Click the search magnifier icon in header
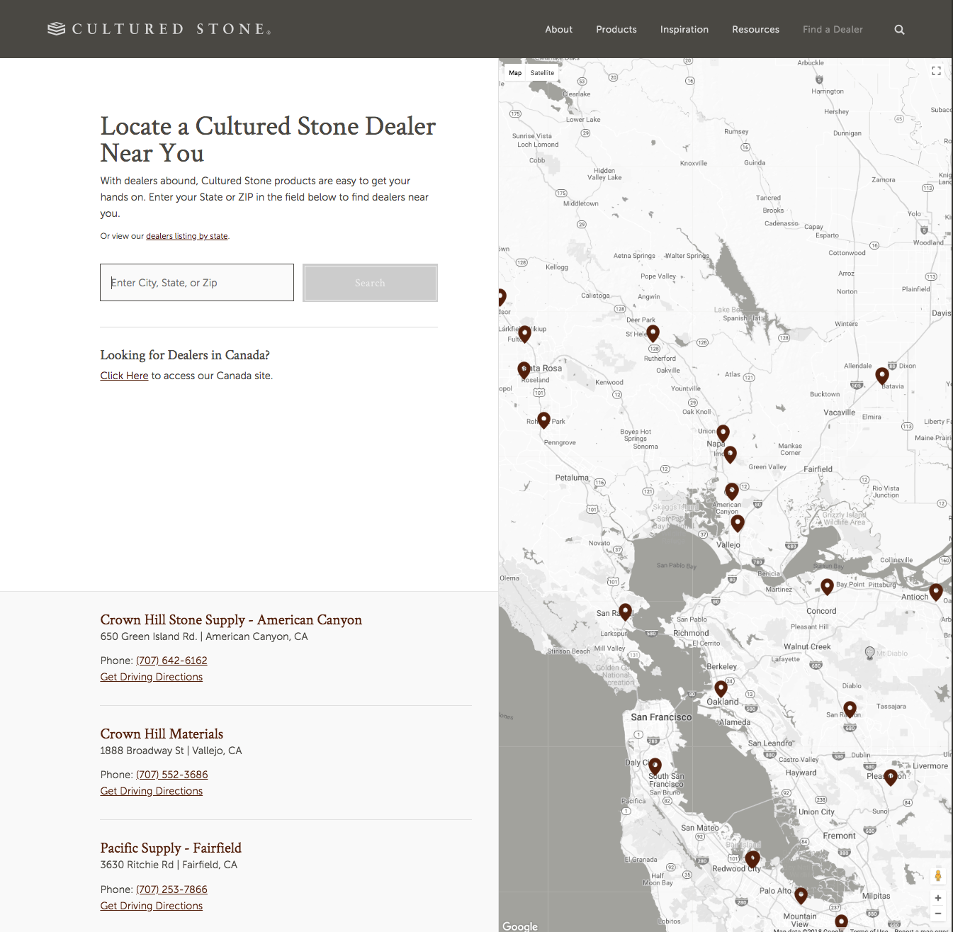Screen dimensions: 953x932 click(x=899, y=30)
